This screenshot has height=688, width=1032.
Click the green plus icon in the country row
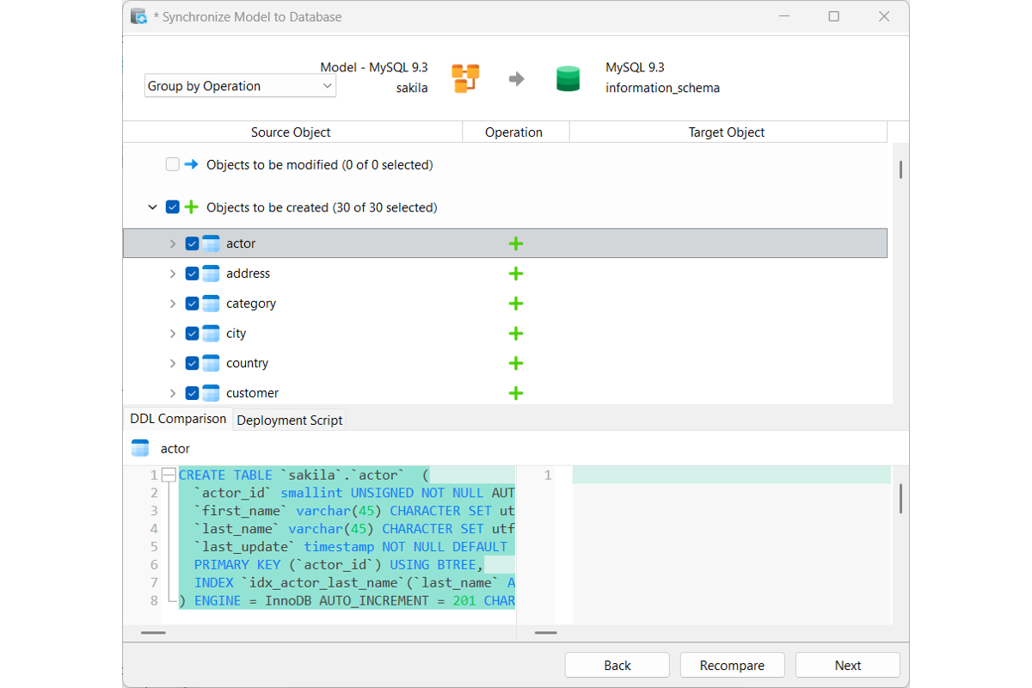click(516, 363)
